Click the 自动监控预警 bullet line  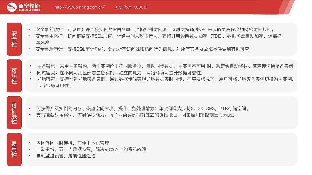click(x=66, y=156)
